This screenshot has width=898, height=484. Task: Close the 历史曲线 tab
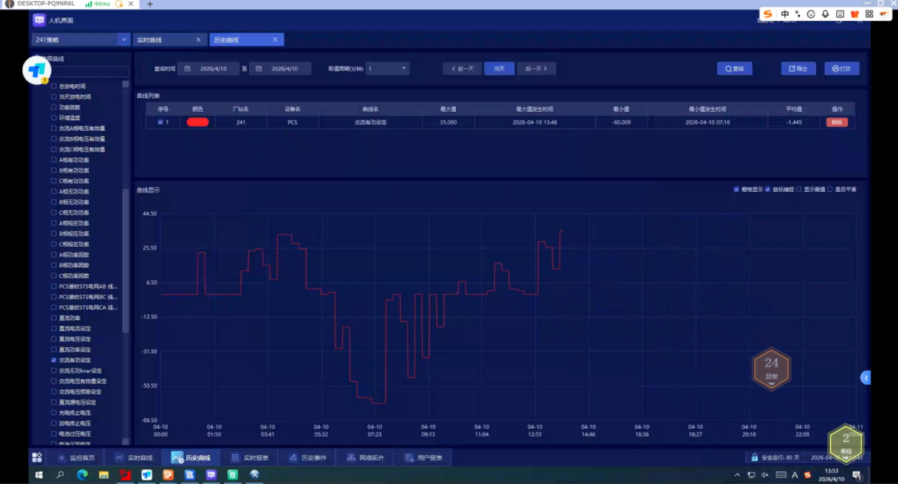(x=275, y=40)
